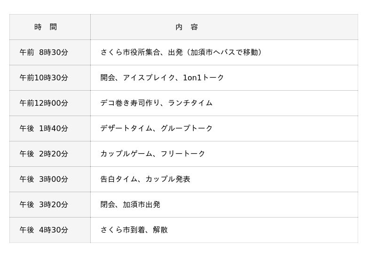
Task: Select the 午後 4時30分 time cell
Action: click(x=44, y=230)
